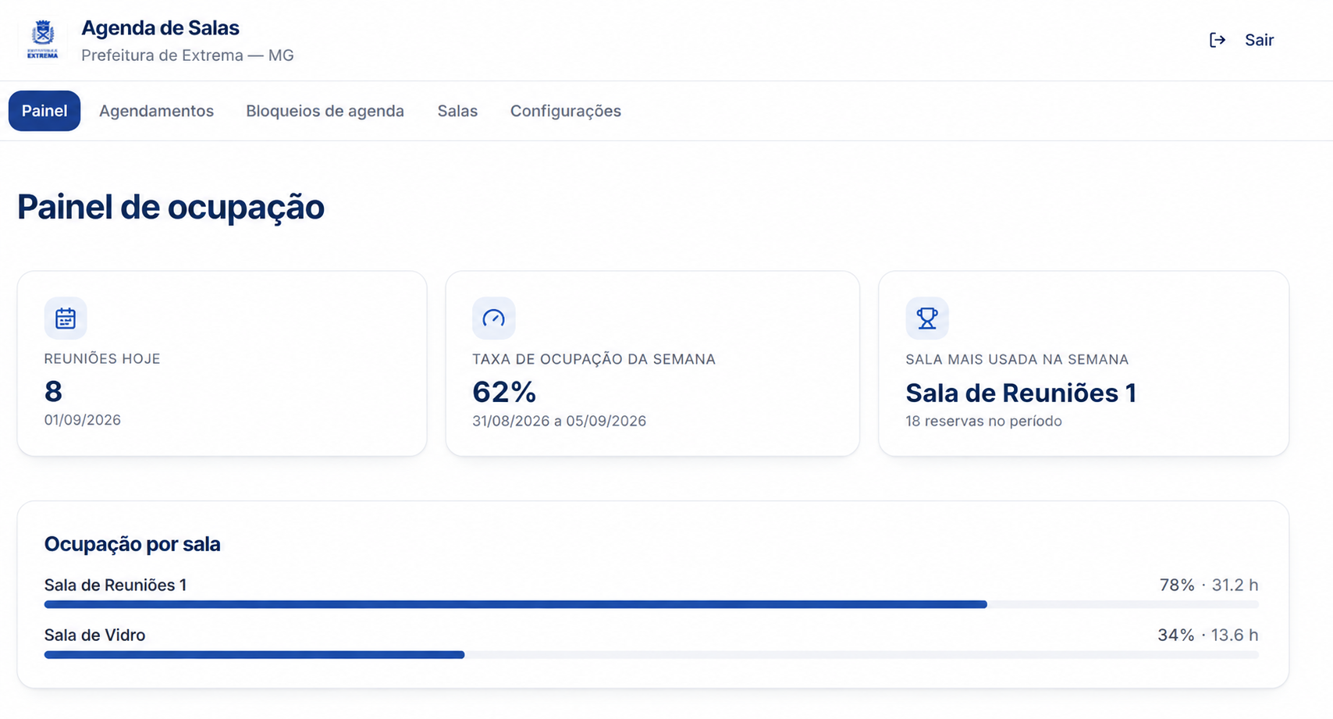
Task: Switch to the Agendamentos tab
Action: (x=156, y=111)
